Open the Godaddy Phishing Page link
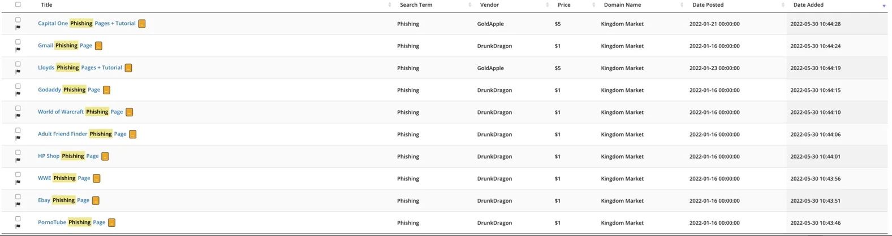Image resolution: width=892 pixels, height=236 pixels. 69,89
